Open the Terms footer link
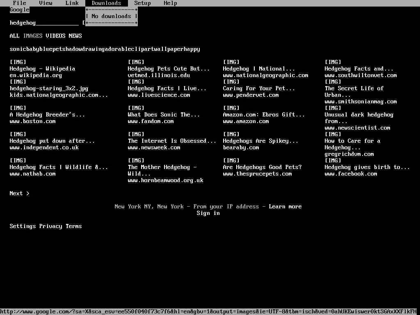The width and height of the screenshot is (420, 315). click(x=74, y=226)
